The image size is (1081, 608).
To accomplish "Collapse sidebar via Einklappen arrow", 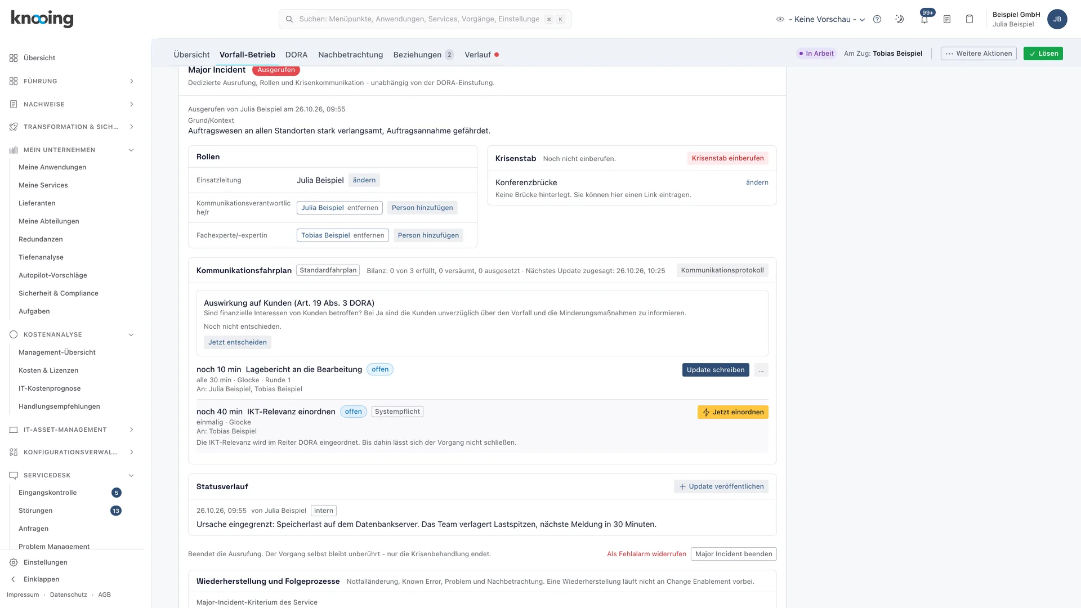I will pos(14,579).
